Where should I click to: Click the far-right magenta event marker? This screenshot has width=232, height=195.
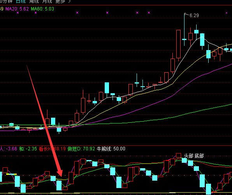pyautogui.click(x=227, y=13)
